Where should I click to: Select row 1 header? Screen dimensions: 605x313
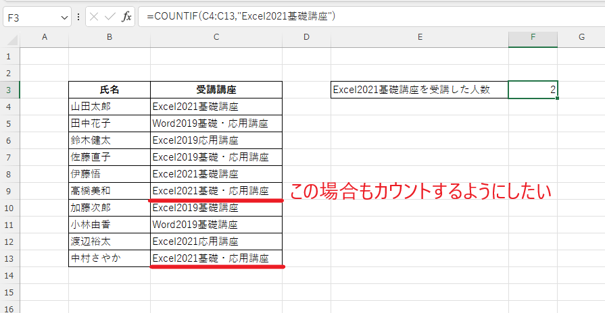(9, 57)
